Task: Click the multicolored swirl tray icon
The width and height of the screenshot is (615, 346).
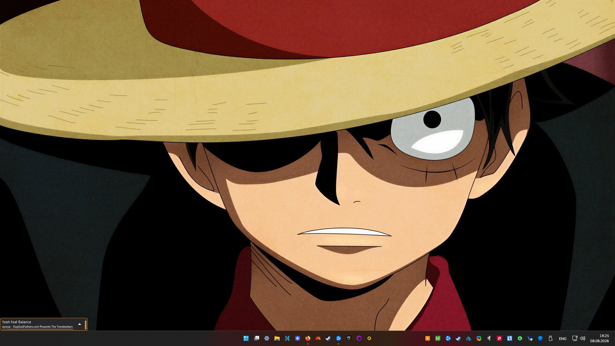Action: 479,338
